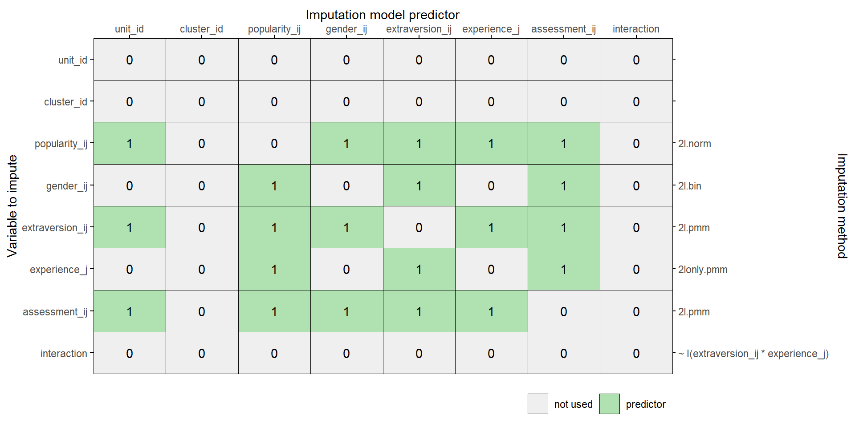The width and height of the screenshot is (855, 427).
Task: Click the 'Variable to impute' axis title
Action: (12, 206)
